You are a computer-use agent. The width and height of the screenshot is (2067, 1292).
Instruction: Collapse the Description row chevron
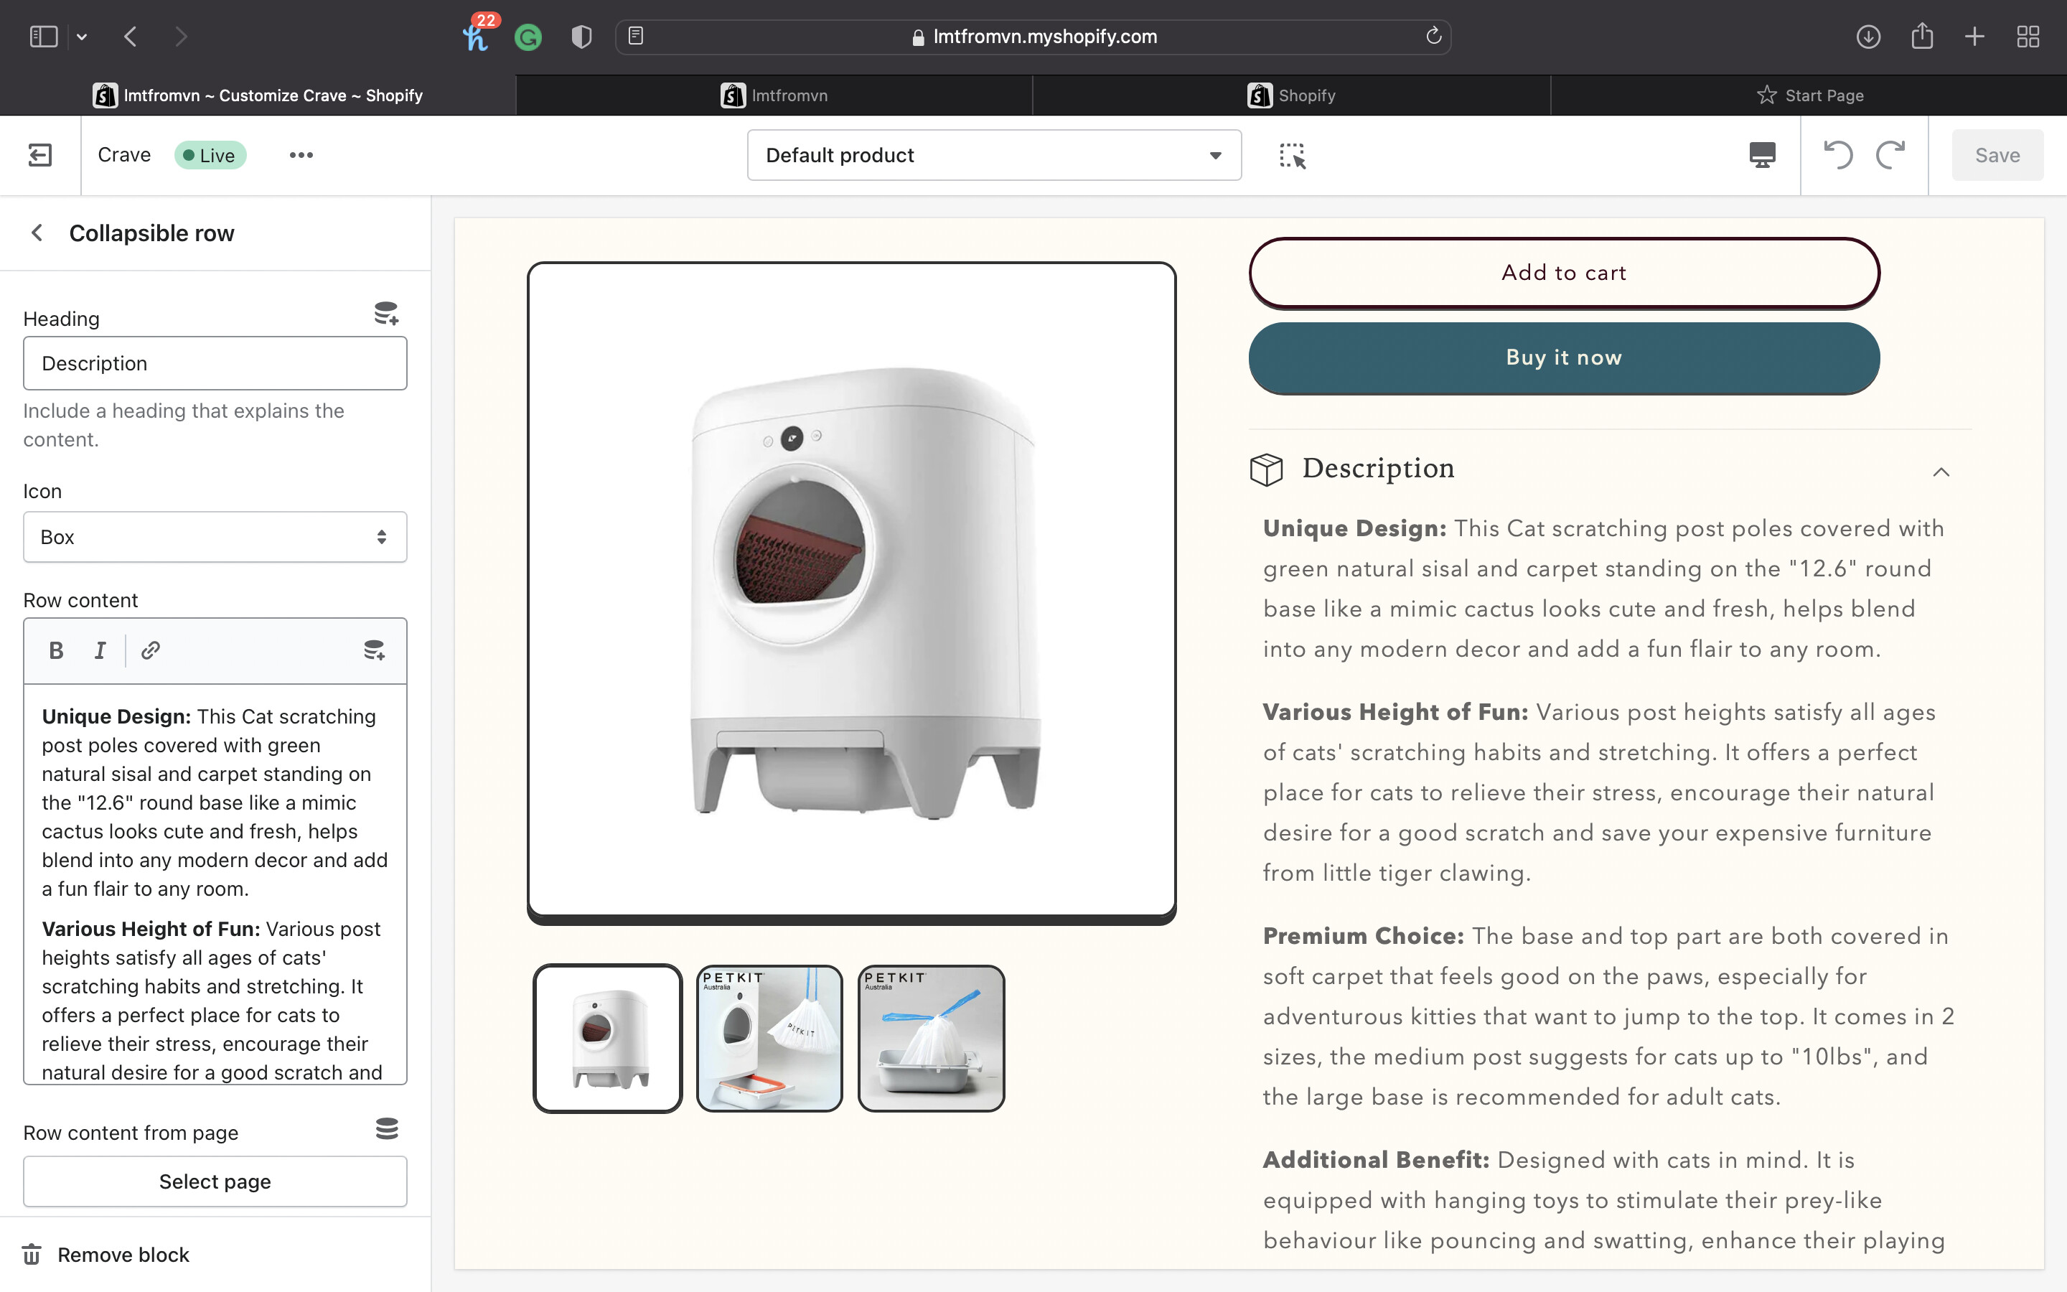[x=1941, y=472]
